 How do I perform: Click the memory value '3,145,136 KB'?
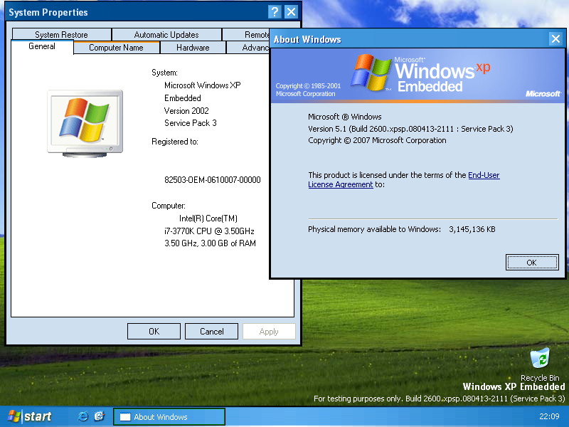tap(472, 229)
